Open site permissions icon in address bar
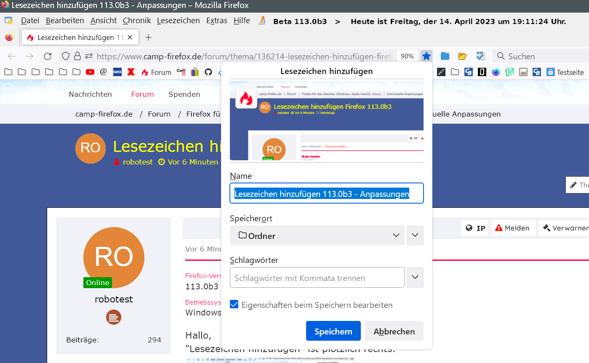589x363 pixels. point(88,56)
